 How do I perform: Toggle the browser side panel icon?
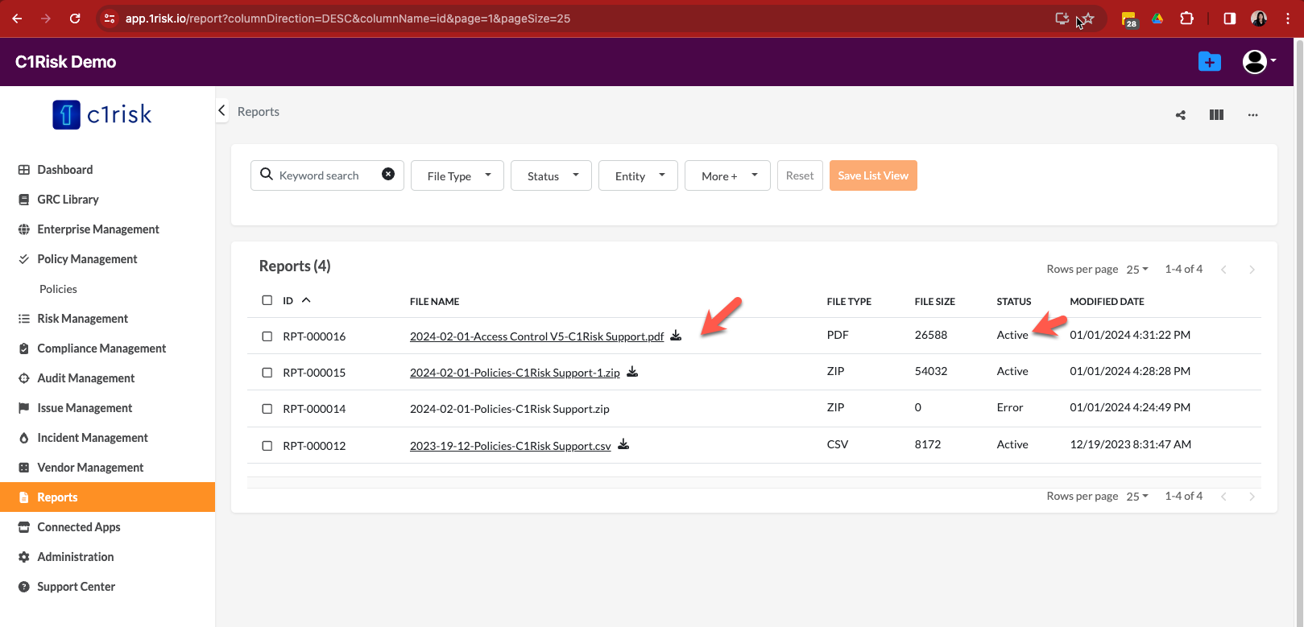[1229, 19]
